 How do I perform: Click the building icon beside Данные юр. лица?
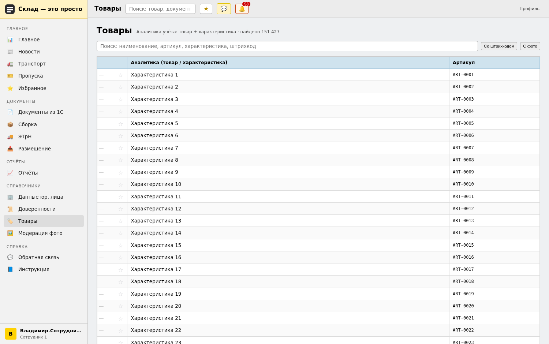coord(10,197)
